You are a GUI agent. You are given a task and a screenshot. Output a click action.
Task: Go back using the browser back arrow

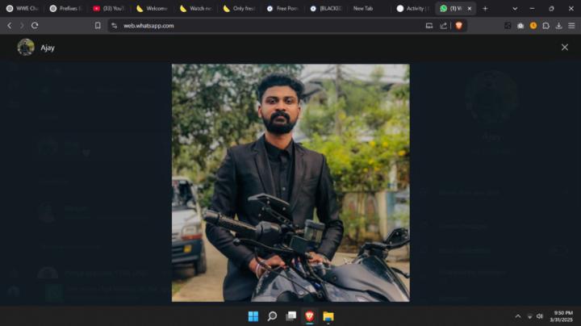tap(9, 25)
